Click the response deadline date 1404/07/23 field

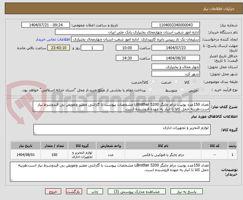pyautogui.click(x=176, y=48)
